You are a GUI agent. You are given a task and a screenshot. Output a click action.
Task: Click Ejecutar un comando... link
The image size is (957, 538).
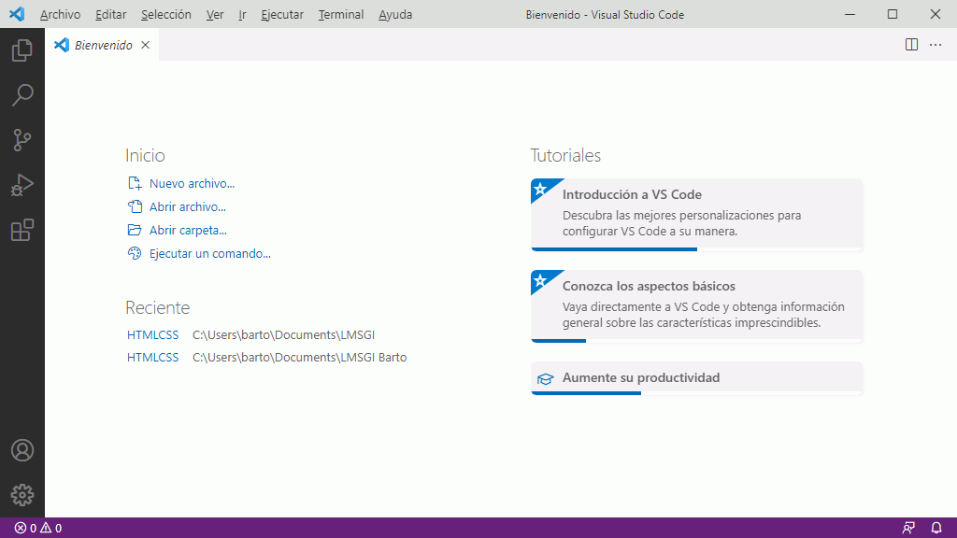[x=210, y=253]
